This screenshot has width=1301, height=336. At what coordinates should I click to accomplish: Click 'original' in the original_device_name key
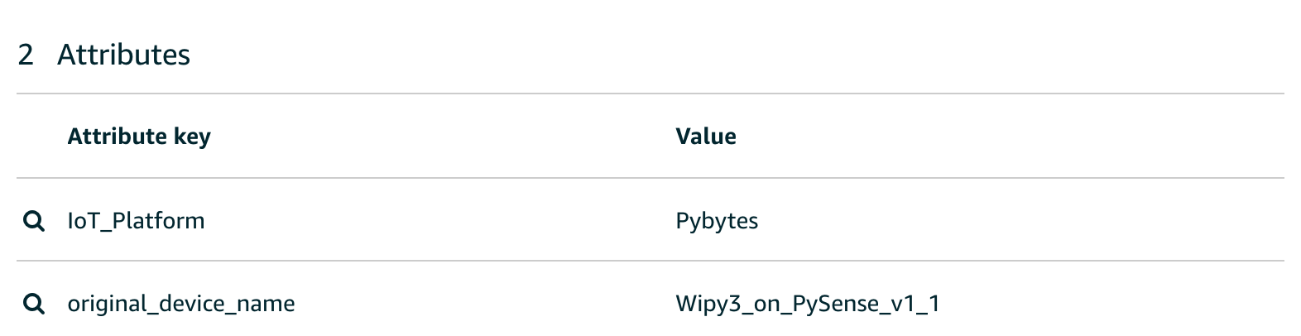coord(105,304)
